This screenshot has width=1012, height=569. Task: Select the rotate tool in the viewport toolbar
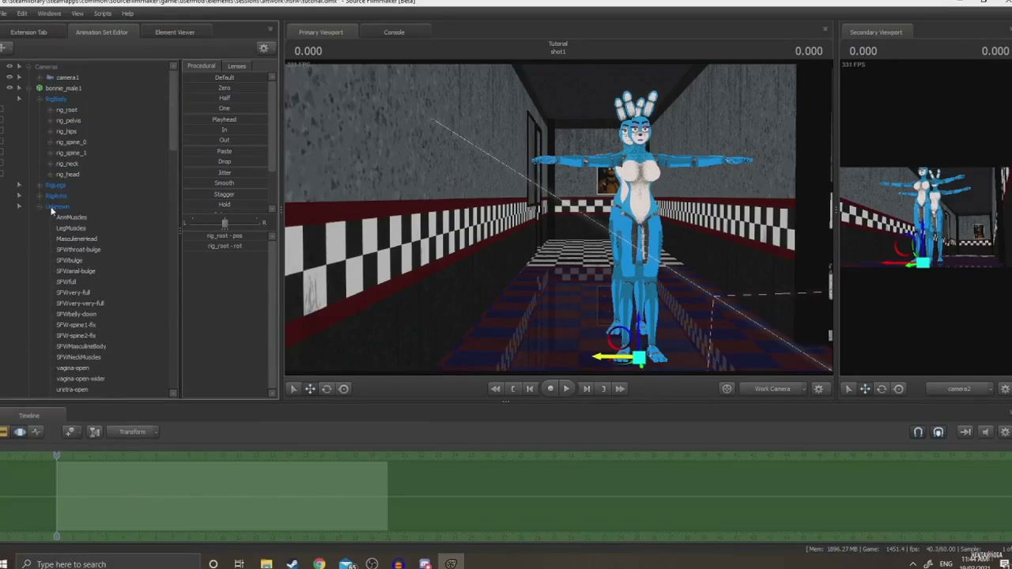(327, 388)
